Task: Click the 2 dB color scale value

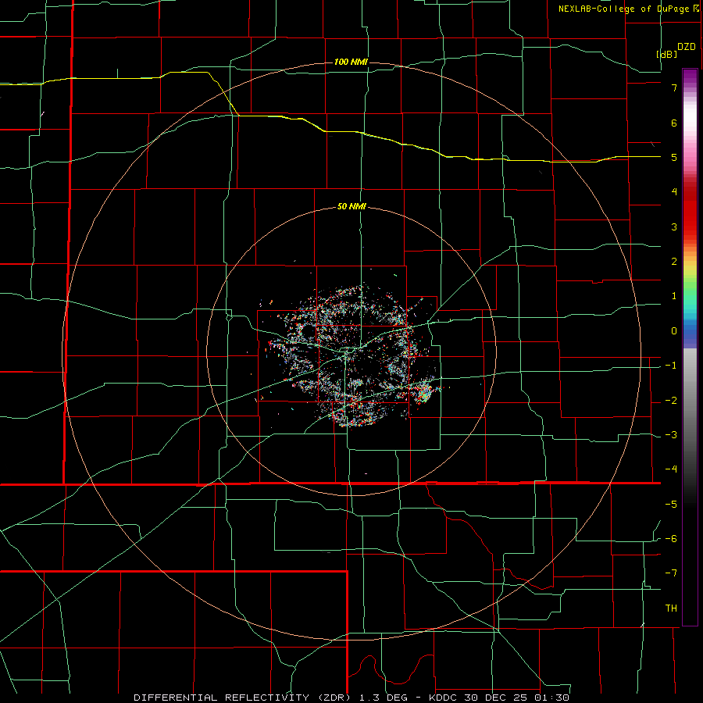Action: [x=674, y=262]
